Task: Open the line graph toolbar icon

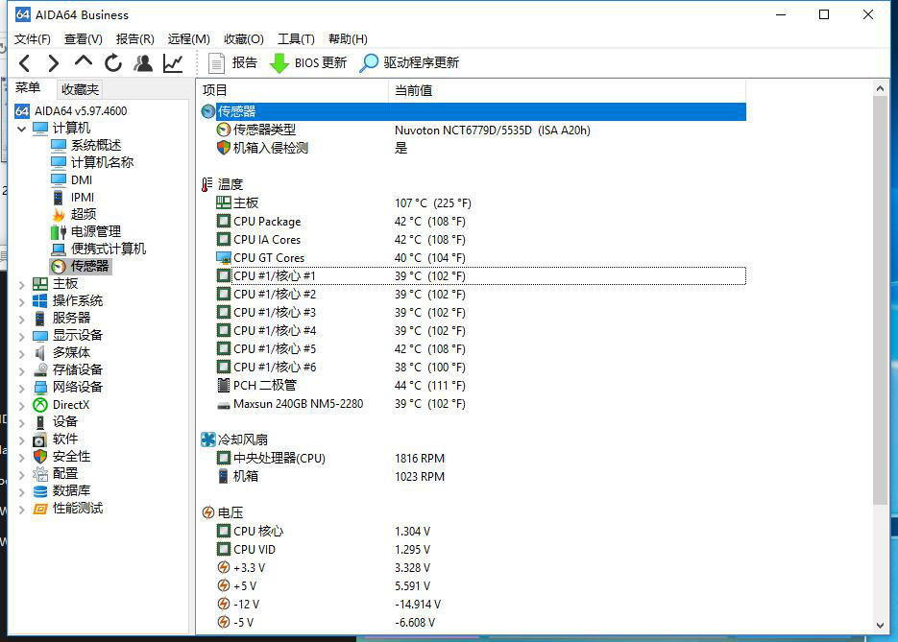Action: click(173, 63)
